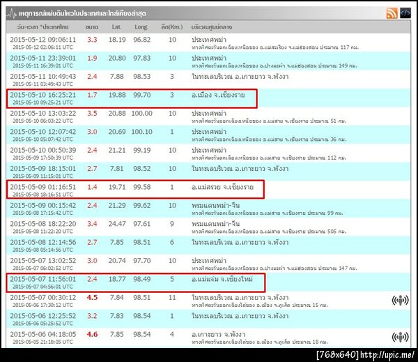Click magnitude 1.7 value
The image size is (418, 362).
(x=92, y=95)
